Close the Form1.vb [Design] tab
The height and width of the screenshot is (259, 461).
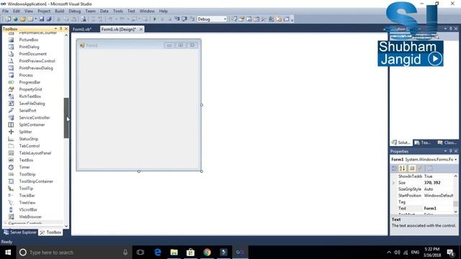pos(141,29)
